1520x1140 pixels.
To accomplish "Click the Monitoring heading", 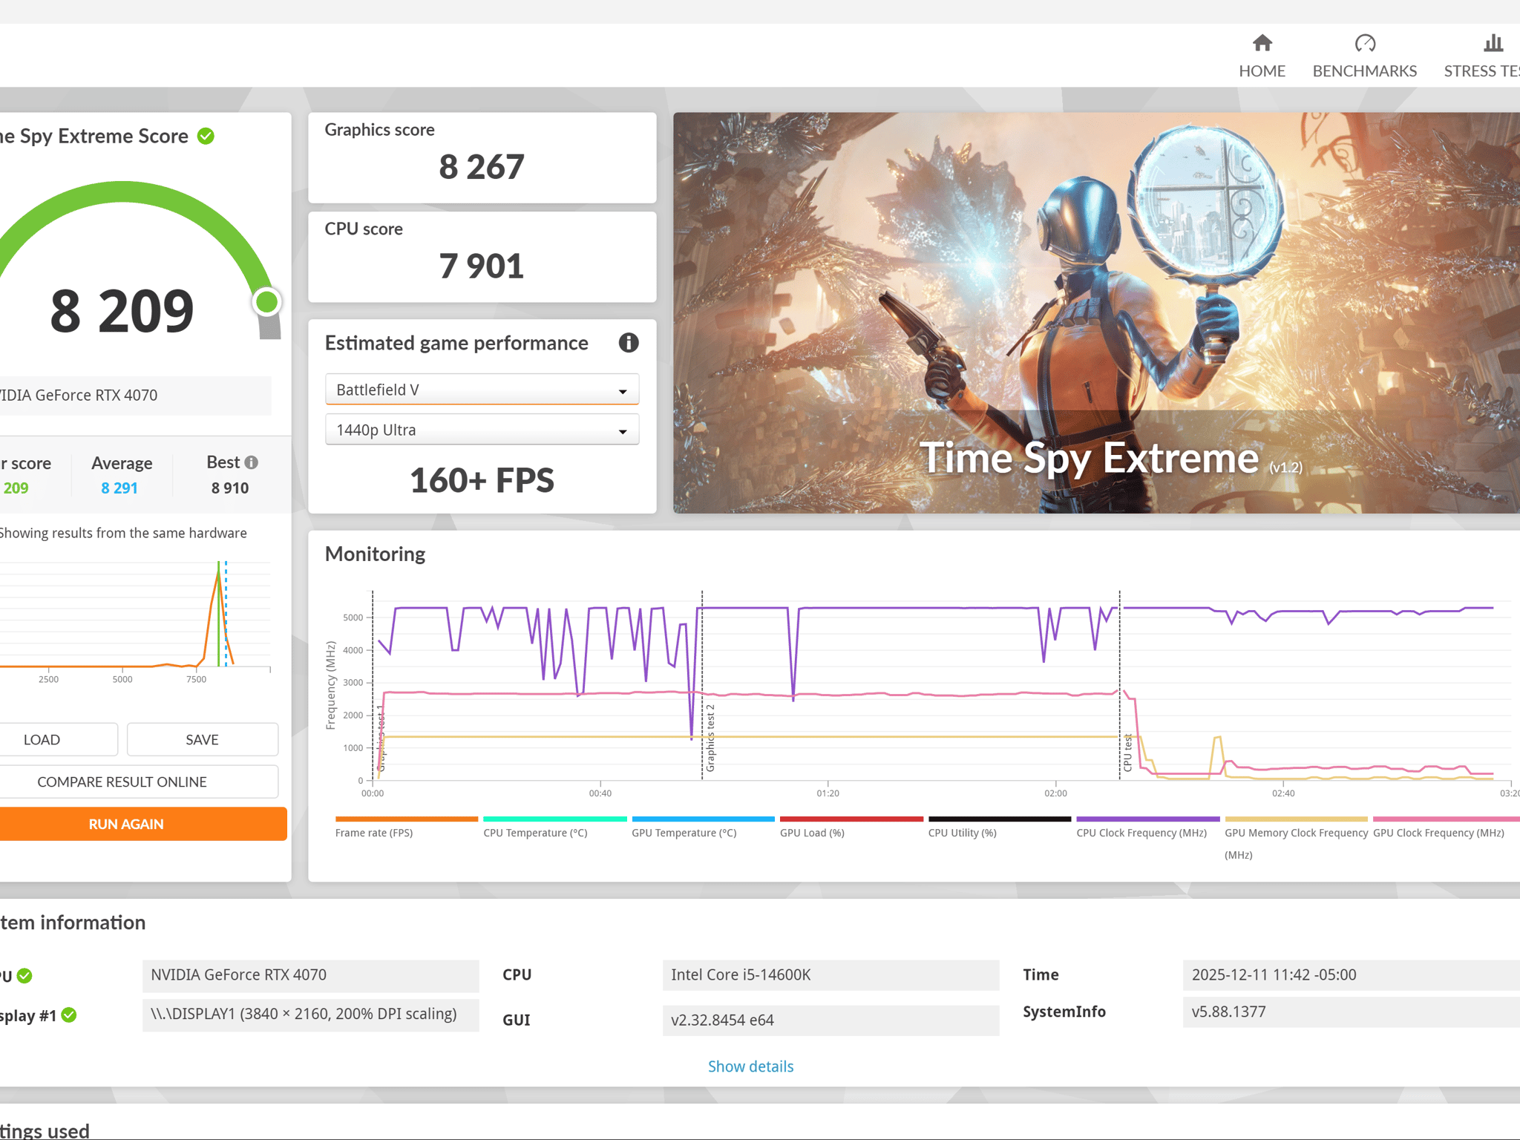I will [375, 554].
